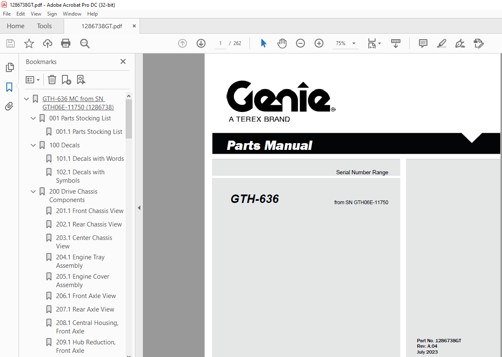502x357 pixels.
Task: Click the cloud upload icon
Action: [47, 43]
